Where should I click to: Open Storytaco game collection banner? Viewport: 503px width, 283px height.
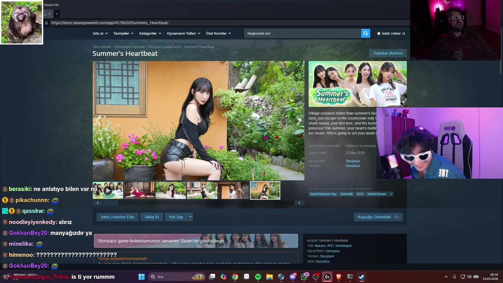tap(196, 241)
